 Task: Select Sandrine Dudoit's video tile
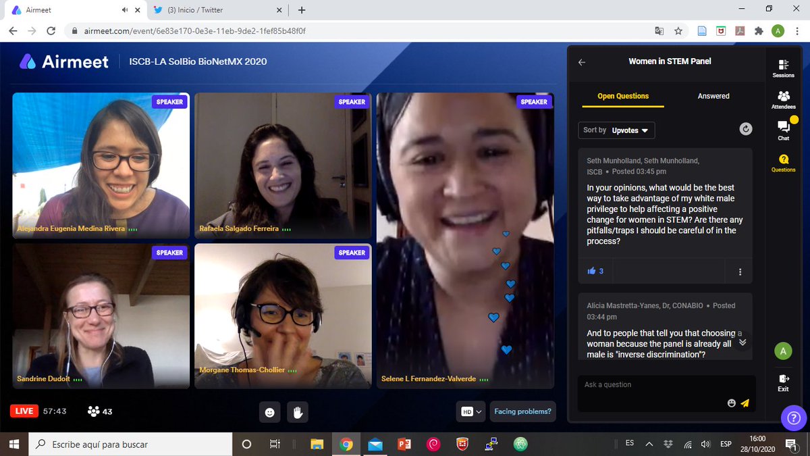tap(101, 315)
